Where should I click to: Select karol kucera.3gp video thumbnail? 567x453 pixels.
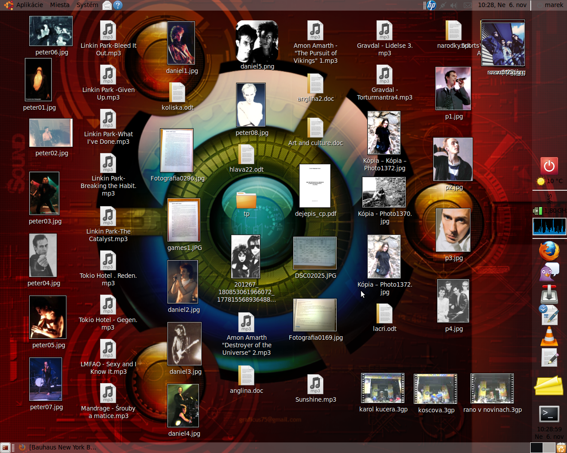[x=383, y=388]
